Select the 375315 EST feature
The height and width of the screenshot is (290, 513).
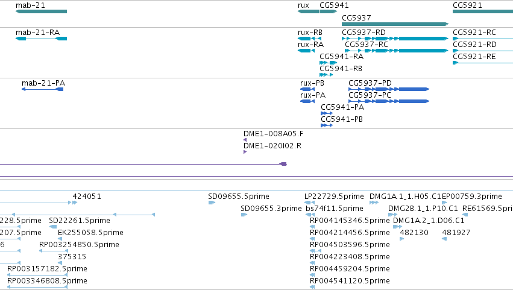(x=60, y=263)
